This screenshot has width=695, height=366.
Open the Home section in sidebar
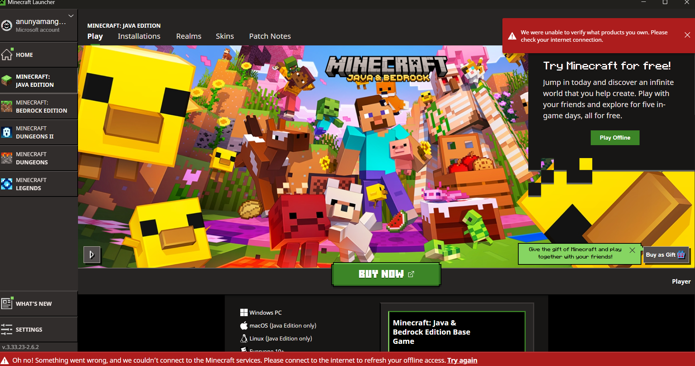[x=39, y=55]
